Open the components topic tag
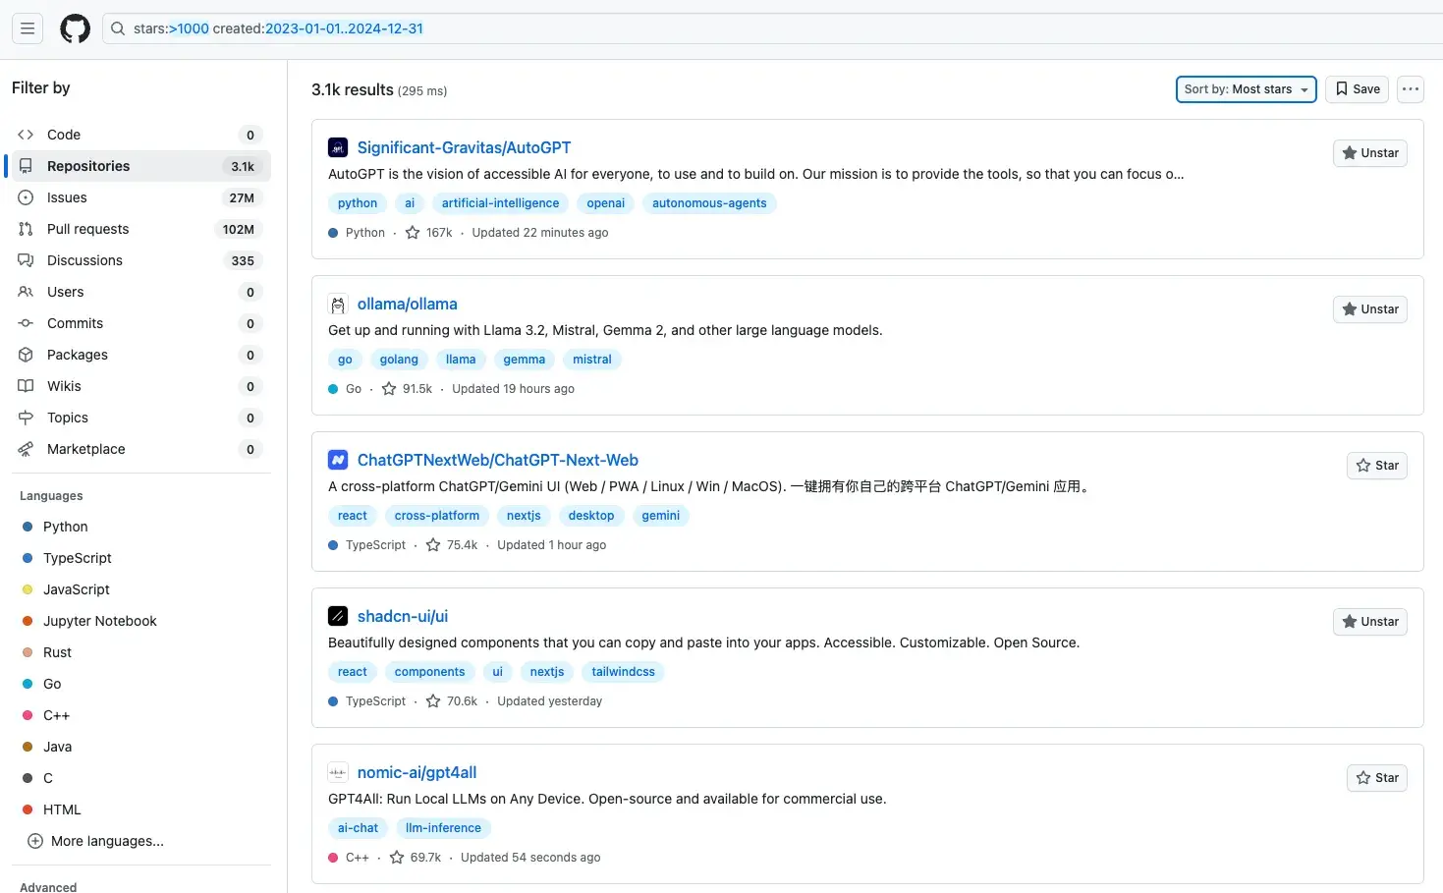The height and width of the screenshot is (893, 1443). click(x=429, y=672)
